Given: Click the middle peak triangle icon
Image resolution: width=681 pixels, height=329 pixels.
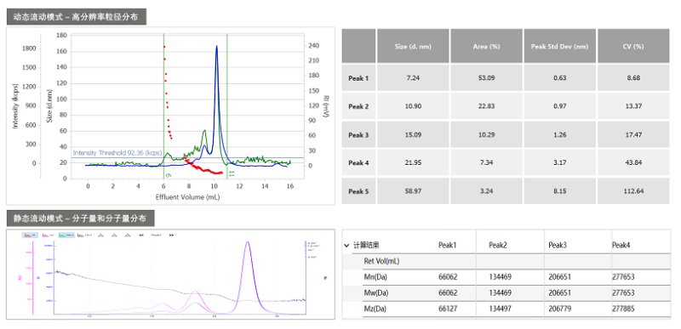Looking at the screenshot, I should (x=114, y=235).
